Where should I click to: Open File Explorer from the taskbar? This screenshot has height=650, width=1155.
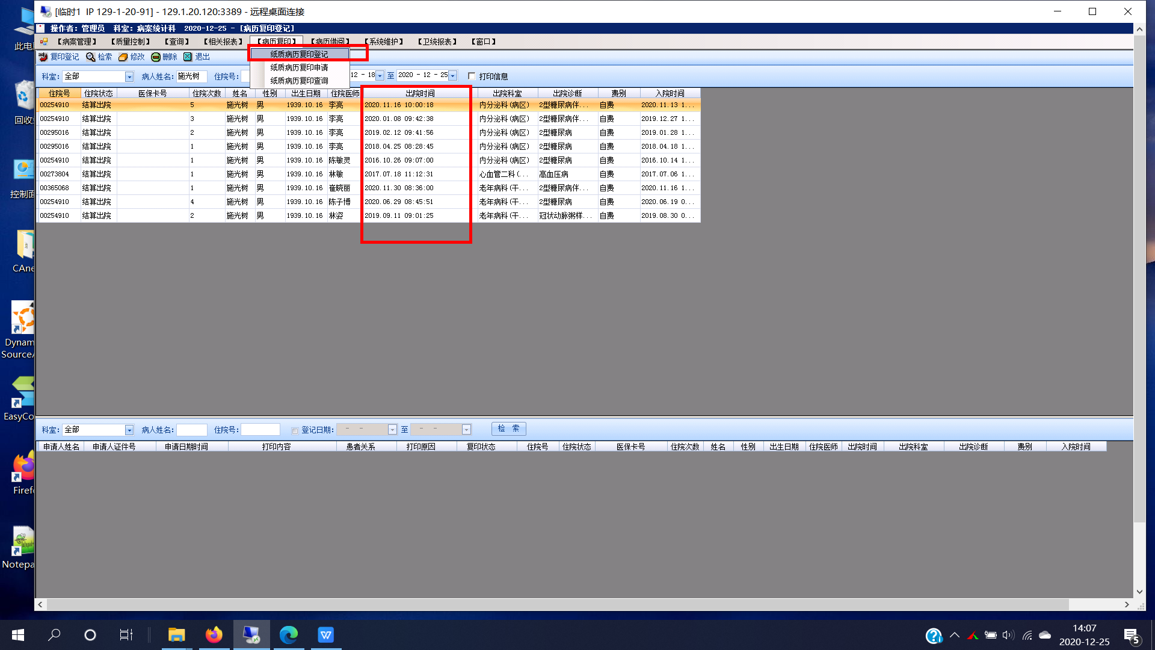176,635
